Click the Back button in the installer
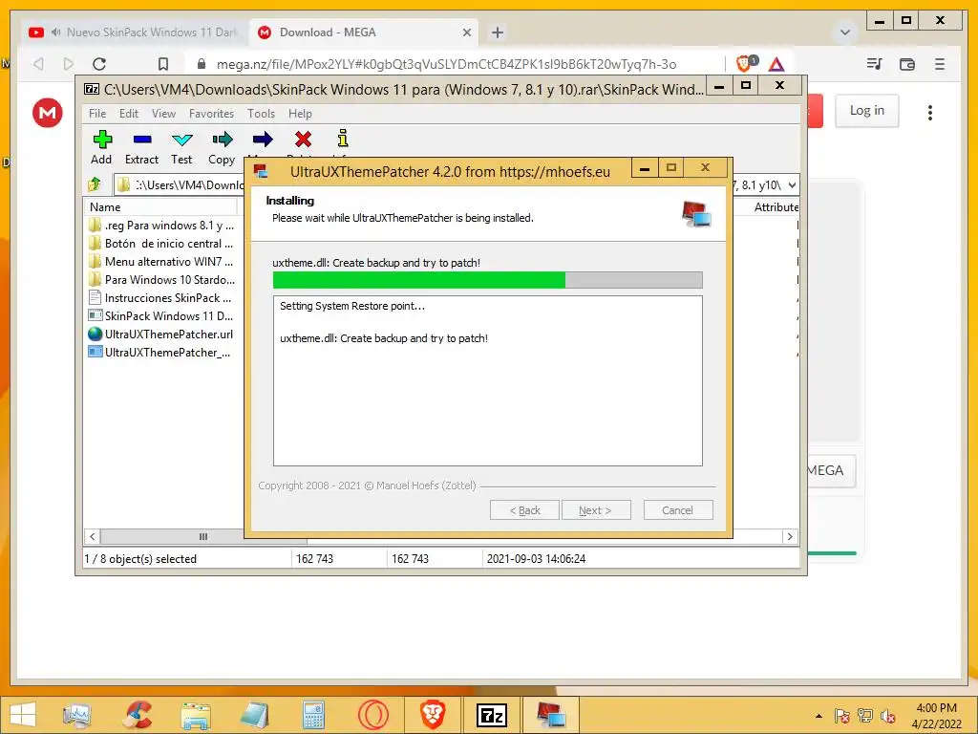The width and height of the screenshot is (978, 734). [525, 510]
